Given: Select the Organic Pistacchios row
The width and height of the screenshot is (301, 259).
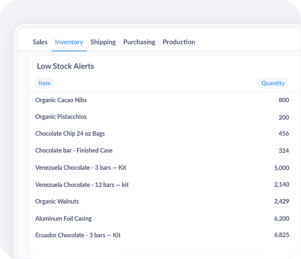Looking at the screenshot, I should (x=61, y=117).
